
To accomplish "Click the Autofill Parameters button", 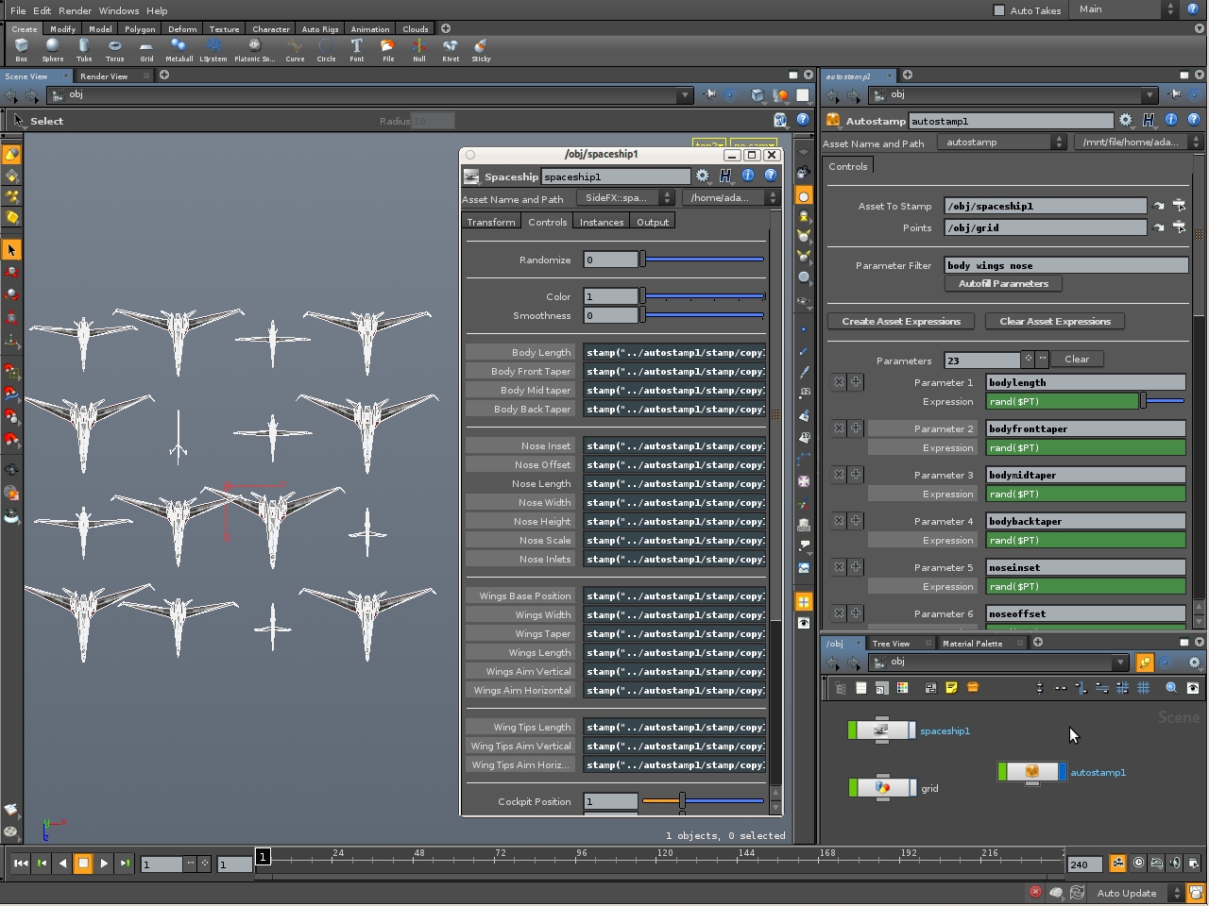I will pos(1003,283).
